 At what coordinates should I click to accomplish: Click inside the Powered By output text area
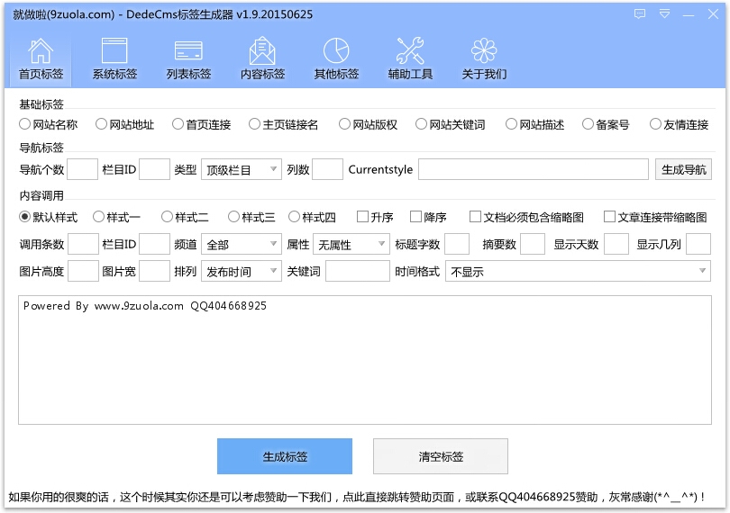365,360
